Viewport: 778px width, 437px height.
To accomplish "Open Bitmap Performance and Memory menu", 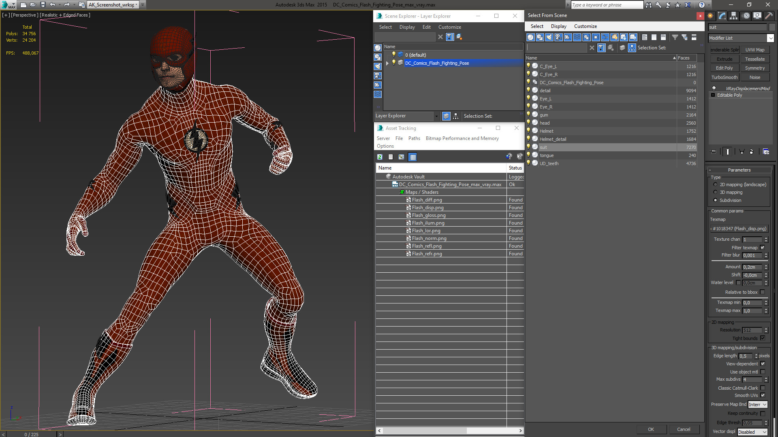I will pos(462,138).
